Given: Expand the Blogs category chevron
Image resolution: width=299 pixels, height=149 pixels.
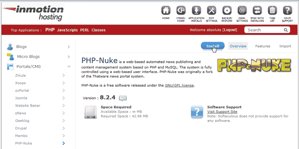Looking at the screenshot, I should point(69,47).
